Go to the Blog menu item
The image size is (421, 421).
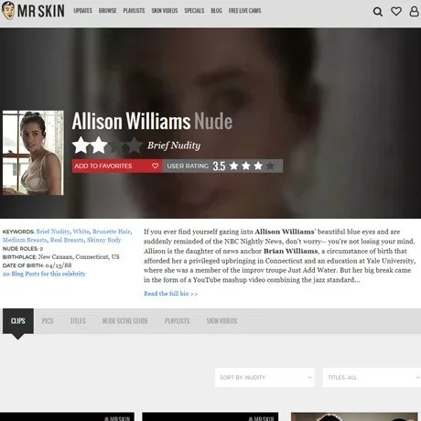coord(216,11)
